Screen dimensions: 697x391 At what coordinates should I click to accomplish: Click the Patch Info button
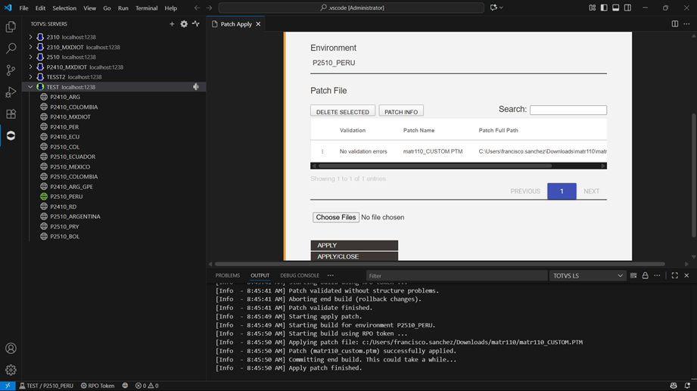tap(401, 111)
